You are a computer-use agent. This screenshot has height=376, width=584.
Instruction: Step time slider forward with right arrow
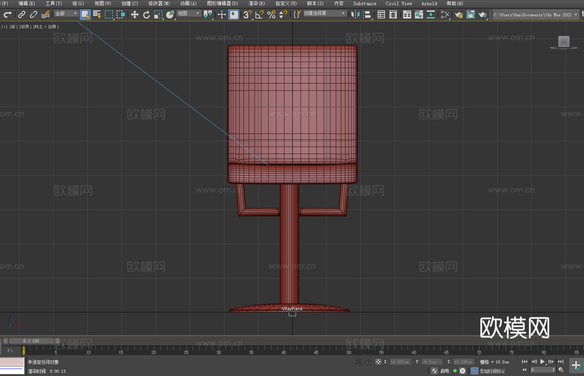57,341
